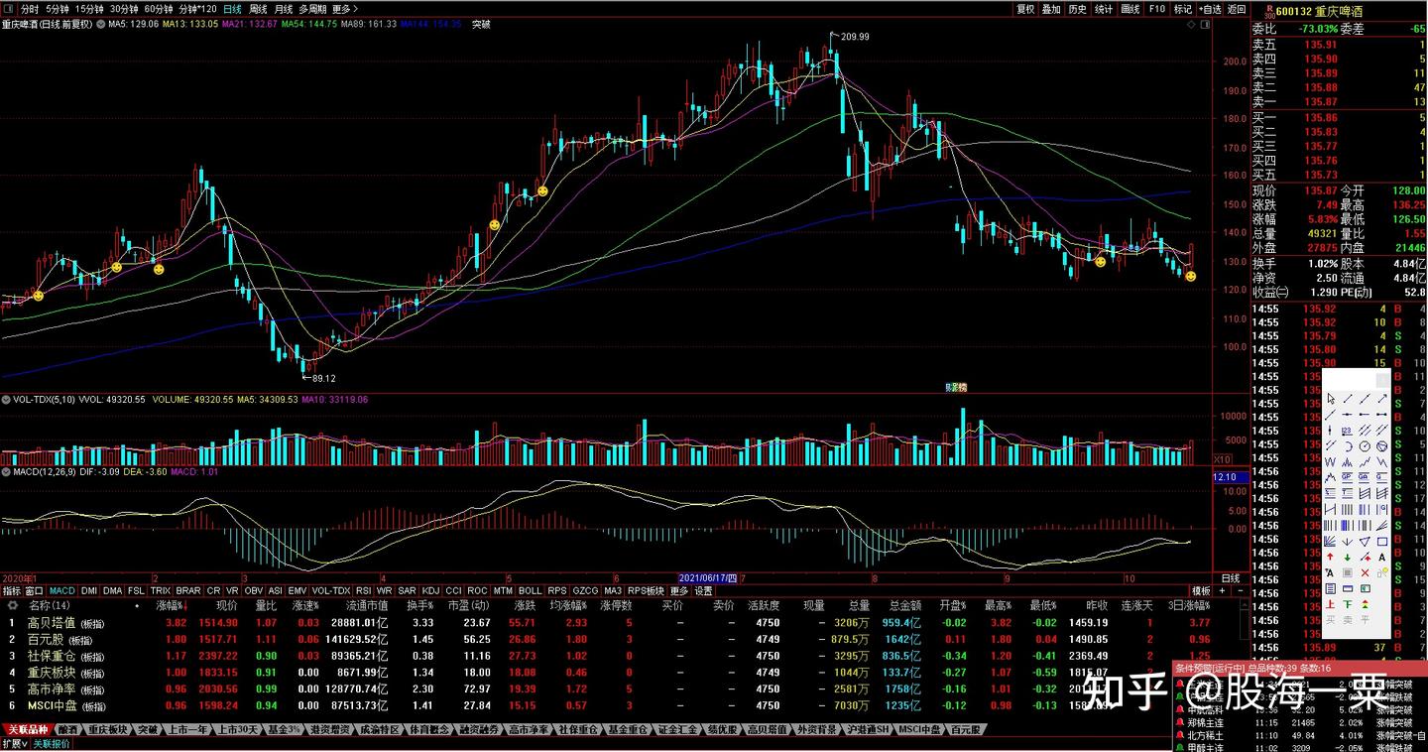Switch to the 分时 intraday view
The image size is (1428, 752).
click(30, 9)
